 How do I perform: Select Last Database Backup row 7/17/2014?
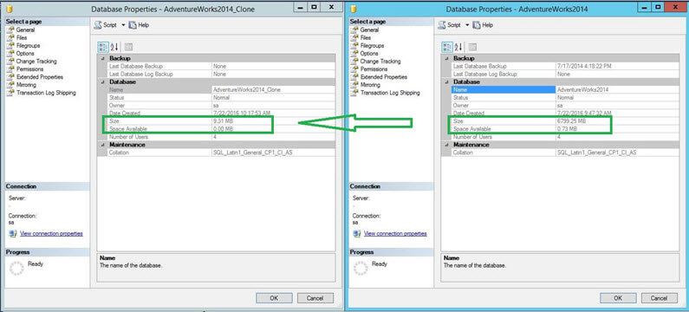[x=566, y=67]
